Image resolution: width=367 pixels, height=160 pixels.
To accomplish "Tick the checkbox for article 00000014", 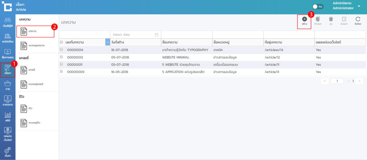I will (61, 49).
